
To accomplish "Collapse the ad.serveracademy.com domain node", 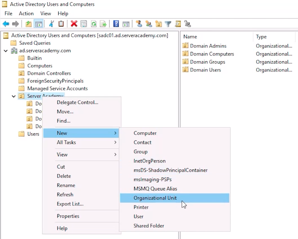I will [6, 51].
